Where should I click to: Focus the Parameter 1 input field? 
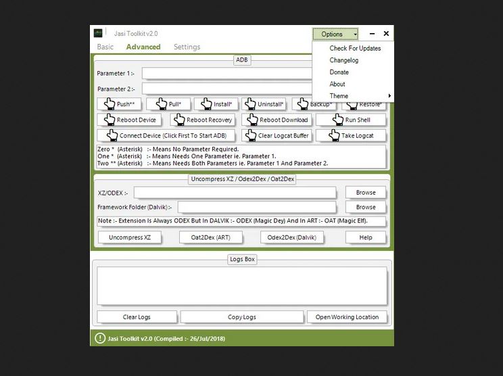point(227,74)
